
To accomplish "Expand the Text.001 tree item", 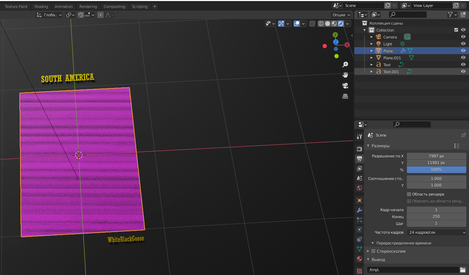I will tap(372, 72).
